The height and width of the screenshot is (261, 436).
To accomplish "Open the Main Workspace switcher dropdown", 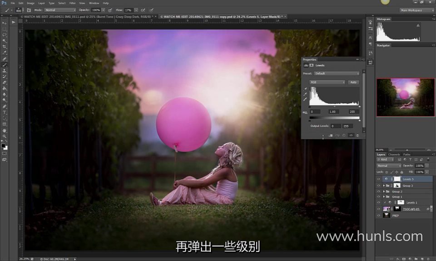I will (x=416, y=10).
